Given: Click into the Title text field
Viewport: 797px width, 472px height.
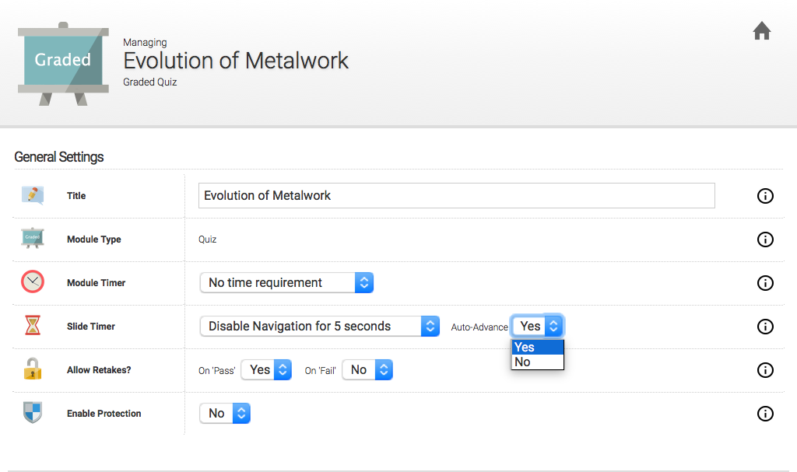Looking at the screenshot, I should (x=456, y=196).
